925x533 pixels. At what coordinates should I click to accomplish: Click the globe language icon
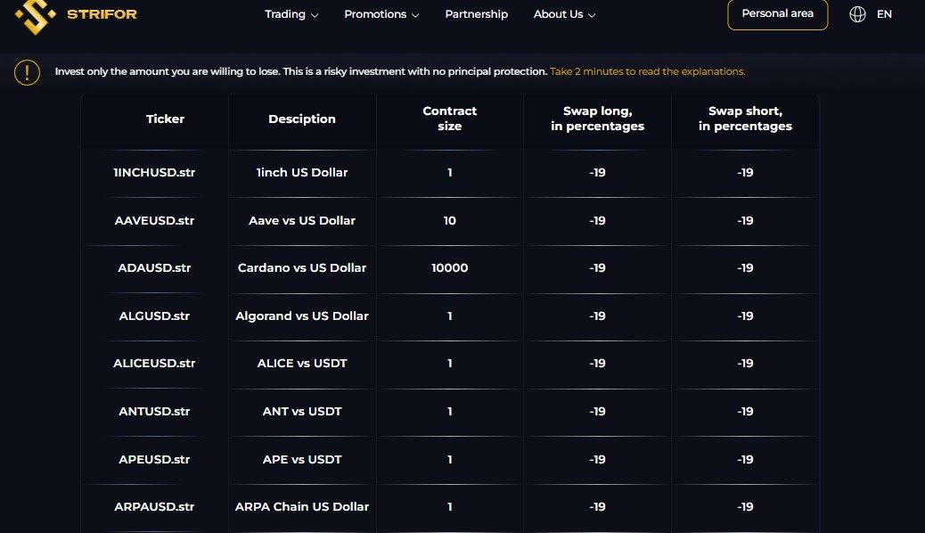point(857,14)
